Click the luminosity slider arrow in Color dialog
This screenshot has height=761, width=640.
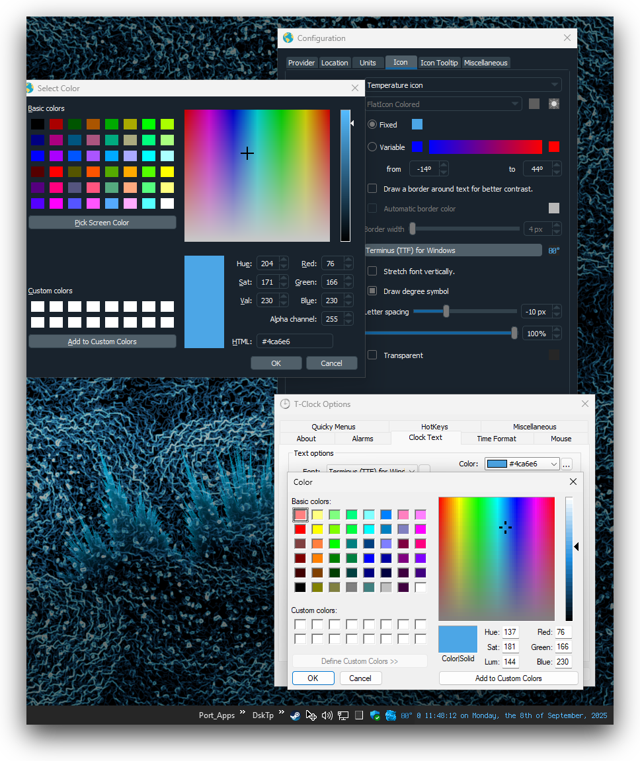click(577, 547)
